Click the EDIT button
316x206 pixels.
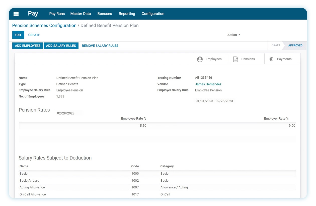18,35
